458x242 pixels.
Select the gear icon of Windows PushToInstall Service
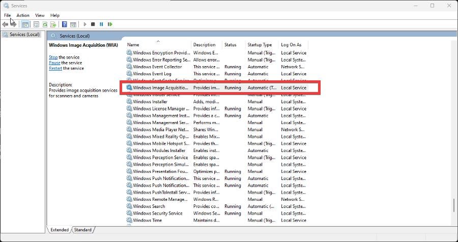point(129,192)
